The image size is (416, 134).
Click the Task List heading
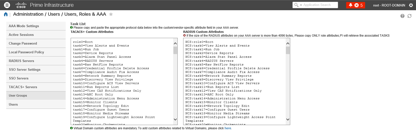tap(78, 24)
